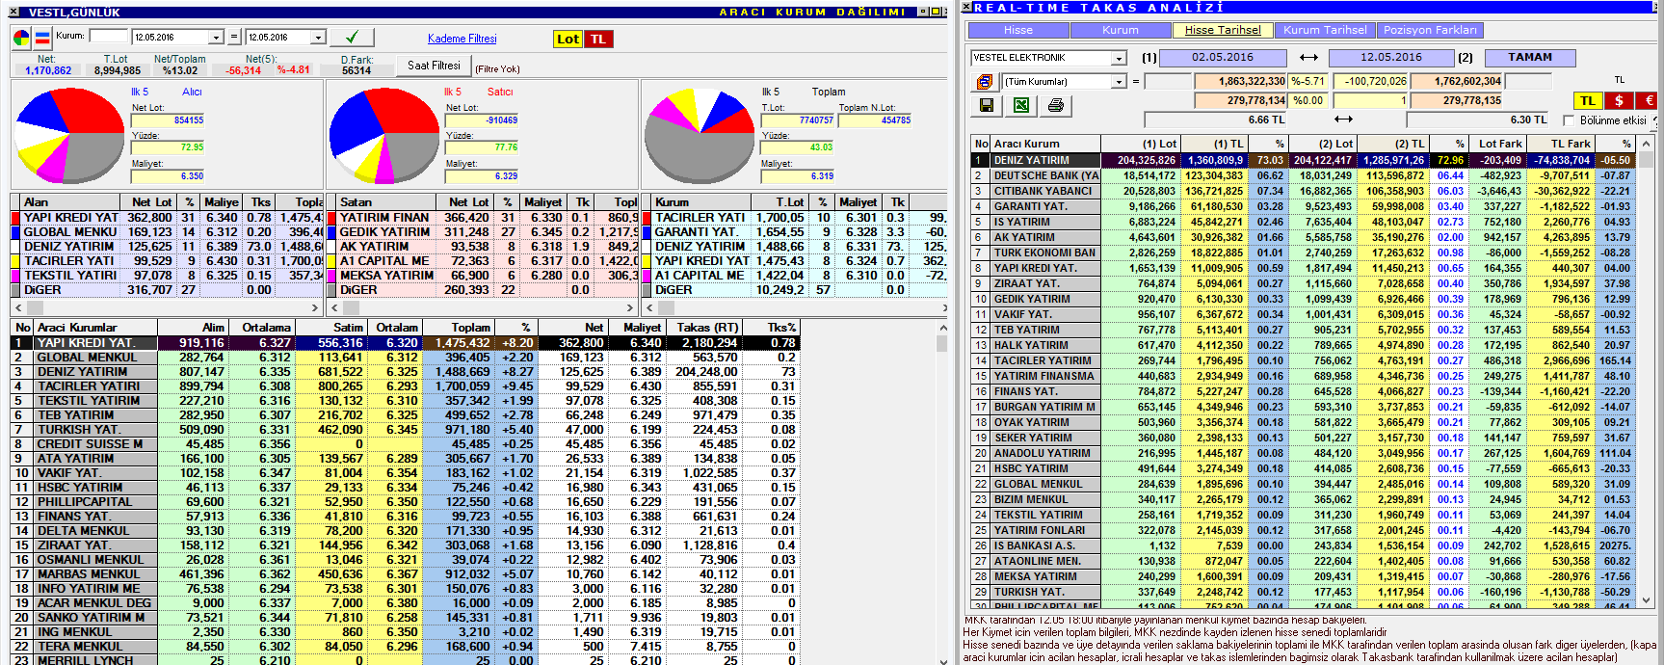Viewport: 1664px width, 665px height.
Task: Click the Kurum text input field
Action: point(108,37)
